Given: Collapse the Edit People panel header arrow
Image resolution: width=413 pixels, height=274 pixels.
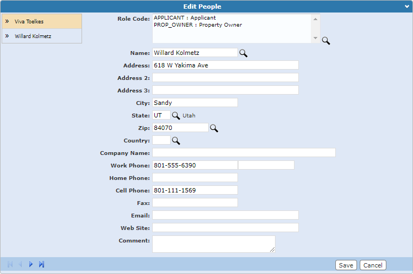Looking at the screenshot, I should (x=407, y=7).
